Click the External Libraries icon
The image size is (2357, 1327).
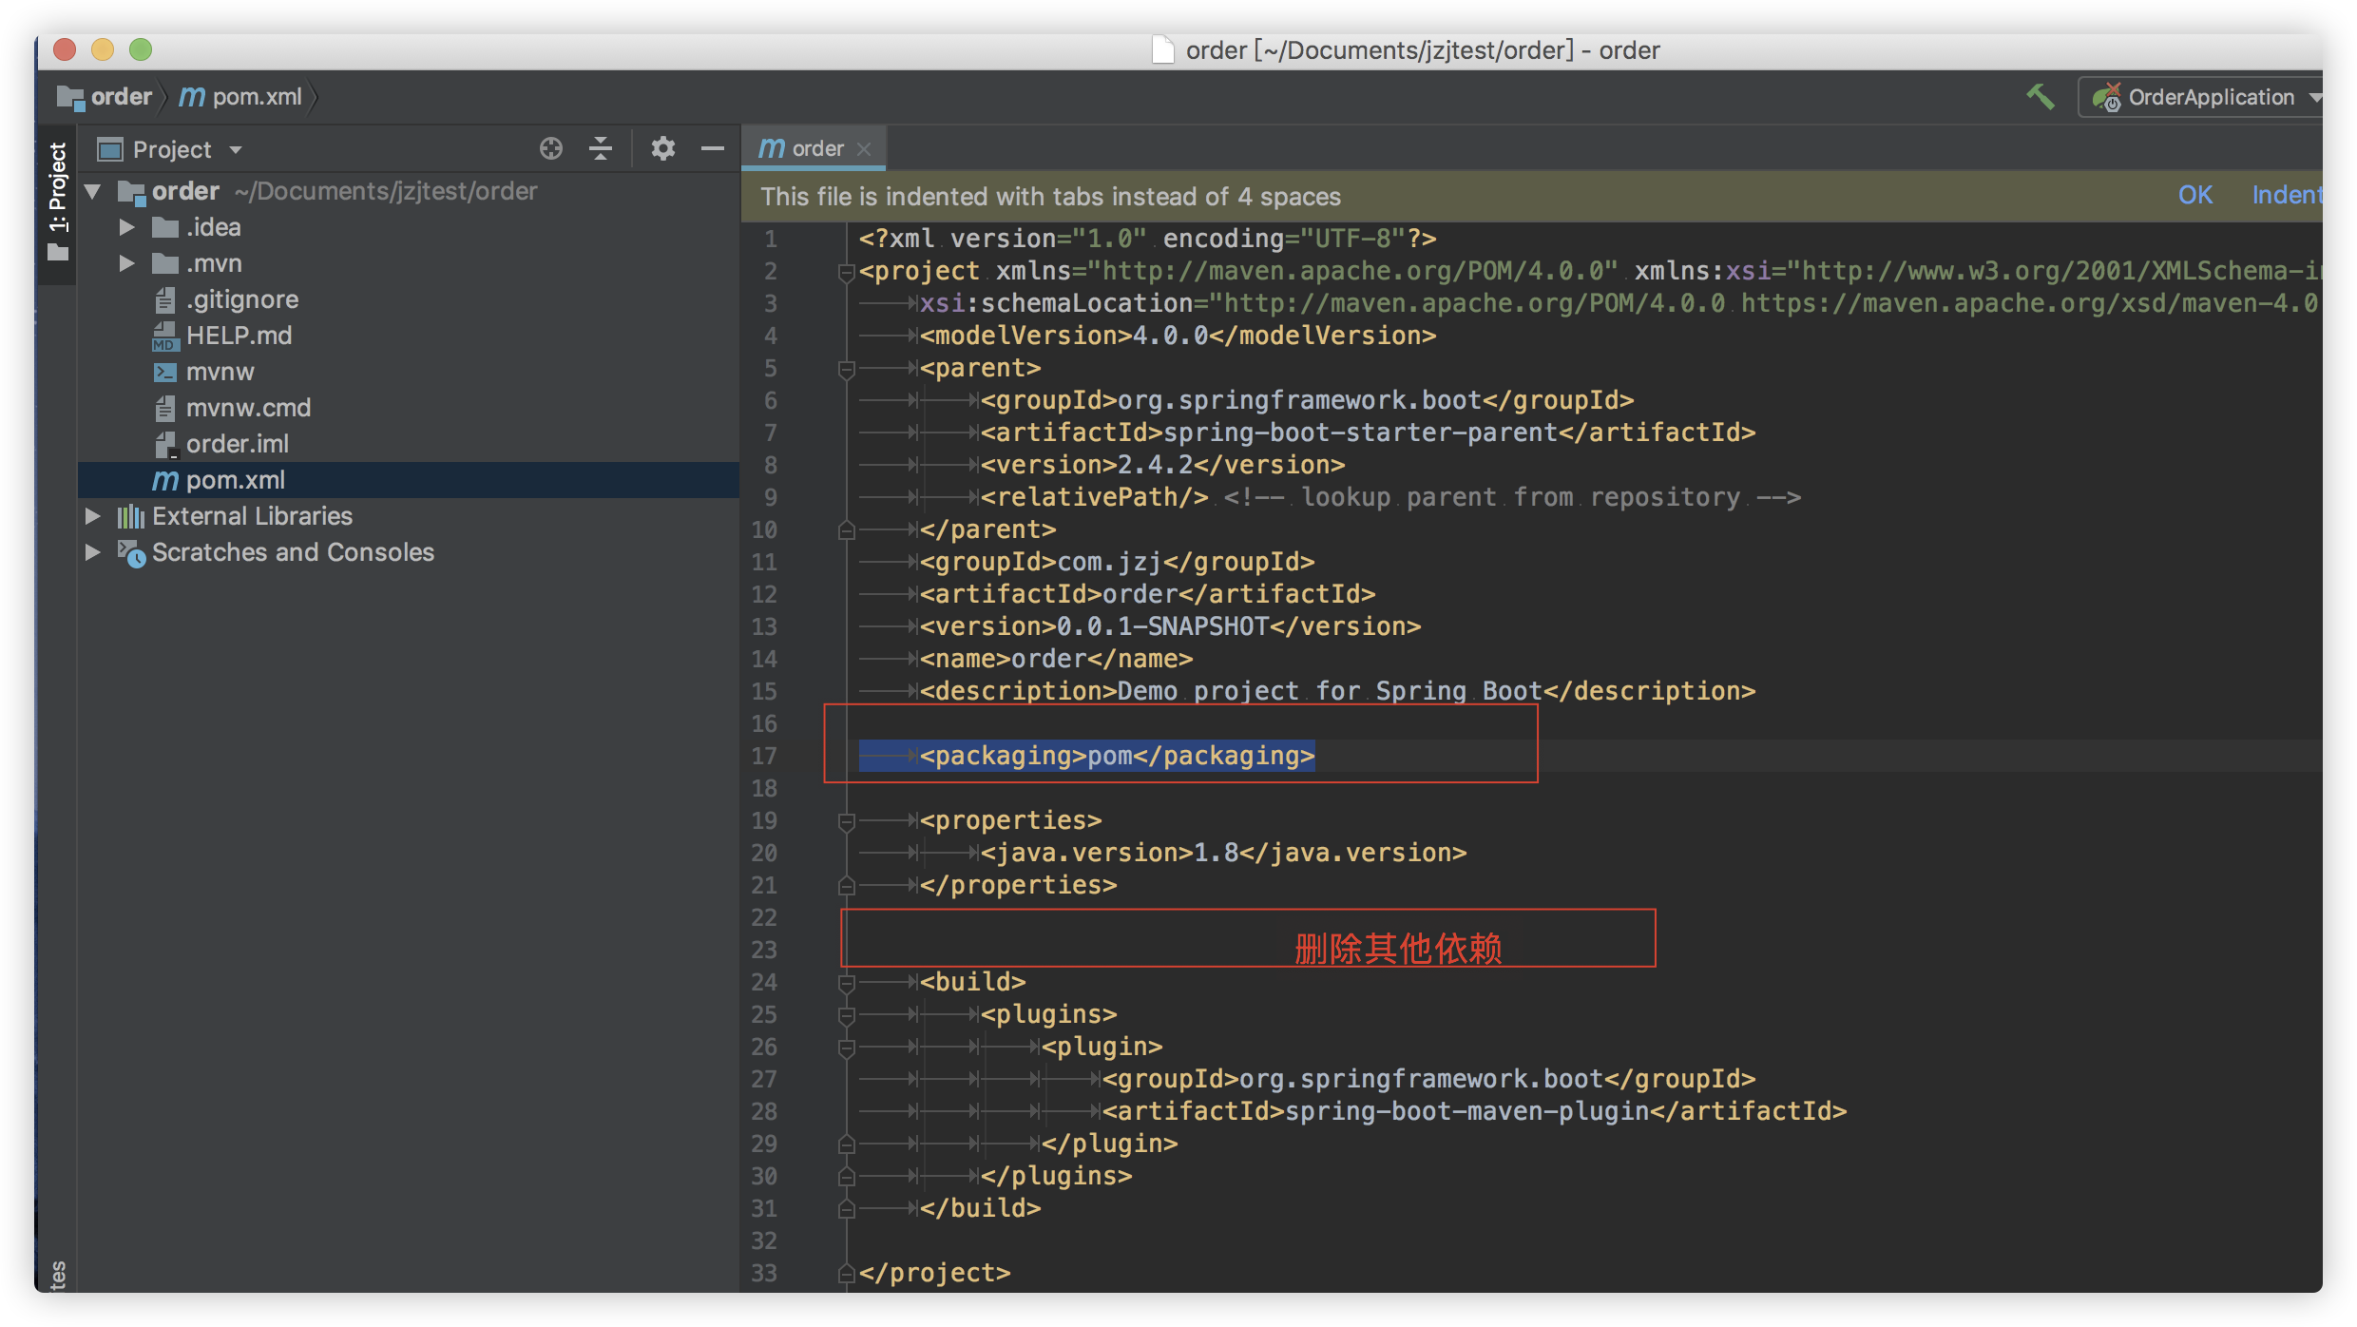[131, 516]
